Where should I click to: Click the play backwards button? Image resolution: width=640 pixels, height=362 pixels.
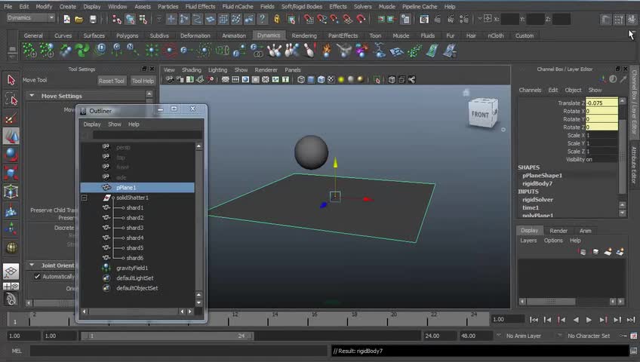576,320
